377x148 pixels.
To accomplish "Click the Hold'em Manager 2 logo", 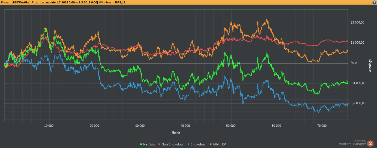I will click(x=370, y=143).
